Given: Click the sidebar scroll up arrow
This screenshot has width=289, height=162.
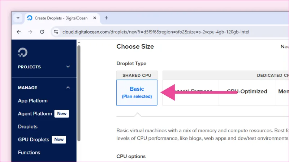Looking at the screenshot, I should tap(79, 42).
